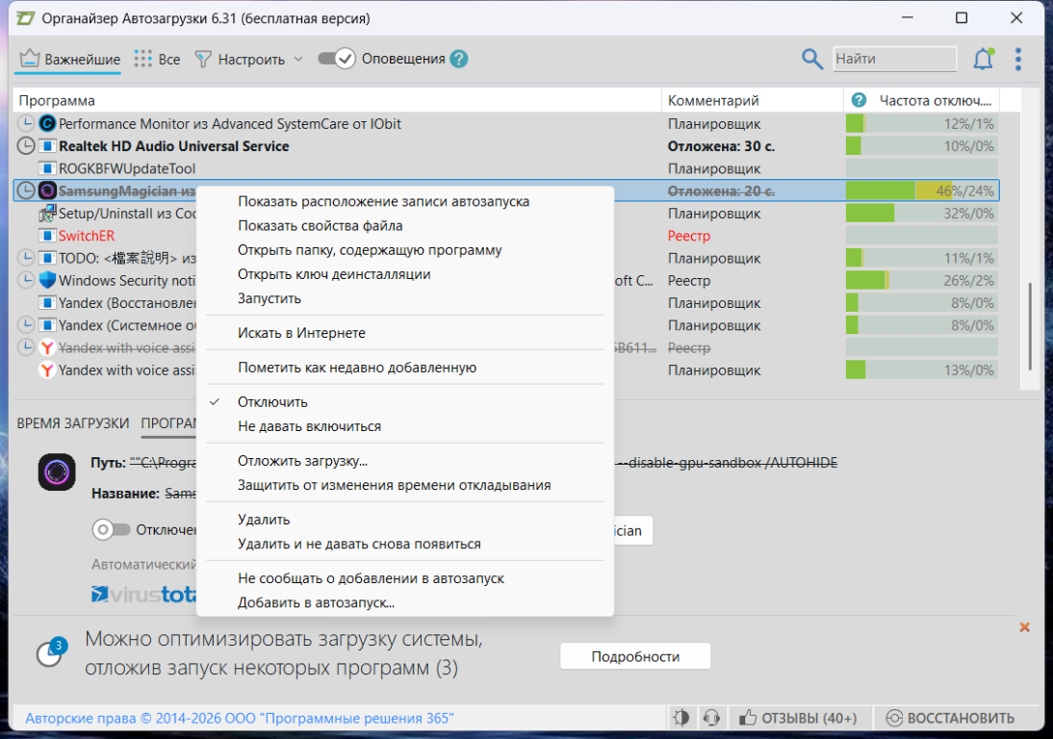Open the three-dot main menu
This screenshot has height=739, width=1053.
pyautogui.click(x=1018, y=59)
